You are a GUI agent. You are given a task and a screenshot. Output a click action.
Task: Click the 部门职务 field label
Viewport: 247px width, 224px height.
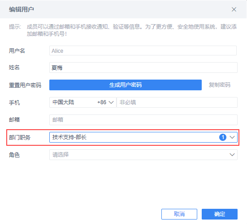coord(20,138)
